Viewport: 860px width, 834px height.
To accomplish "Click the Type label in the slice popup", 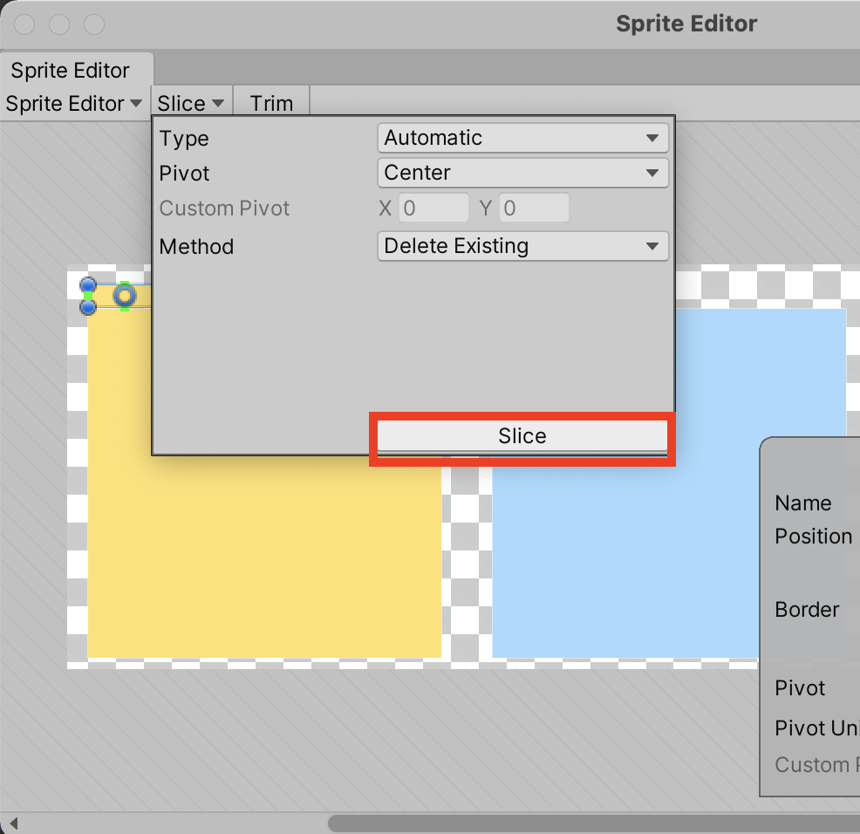I will pyautogui.click(x=184, y=139).
